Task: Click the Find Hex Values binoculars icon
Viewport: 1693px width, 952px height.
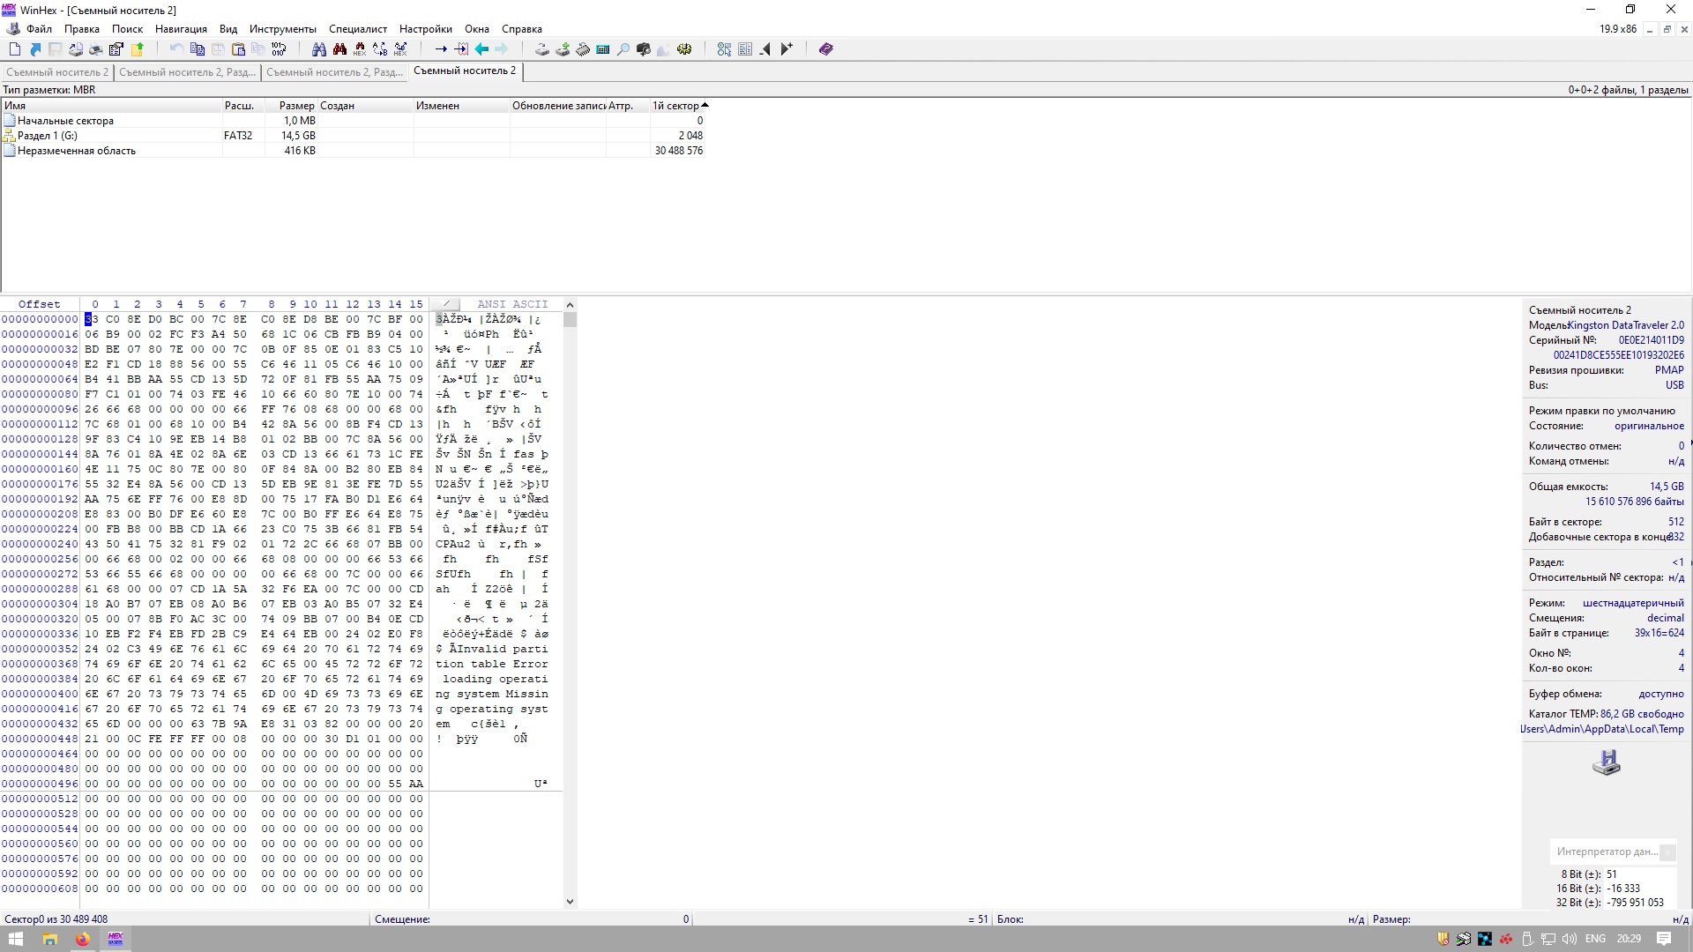Action: (x=360, y=49)
